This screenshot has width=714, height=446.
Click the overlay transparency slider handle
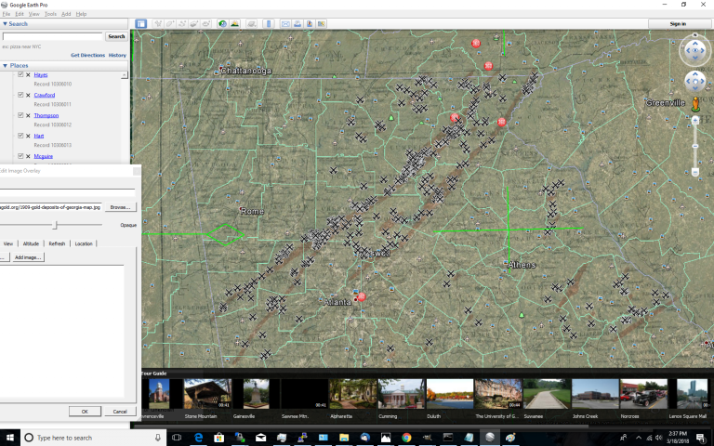click(55, 225)
